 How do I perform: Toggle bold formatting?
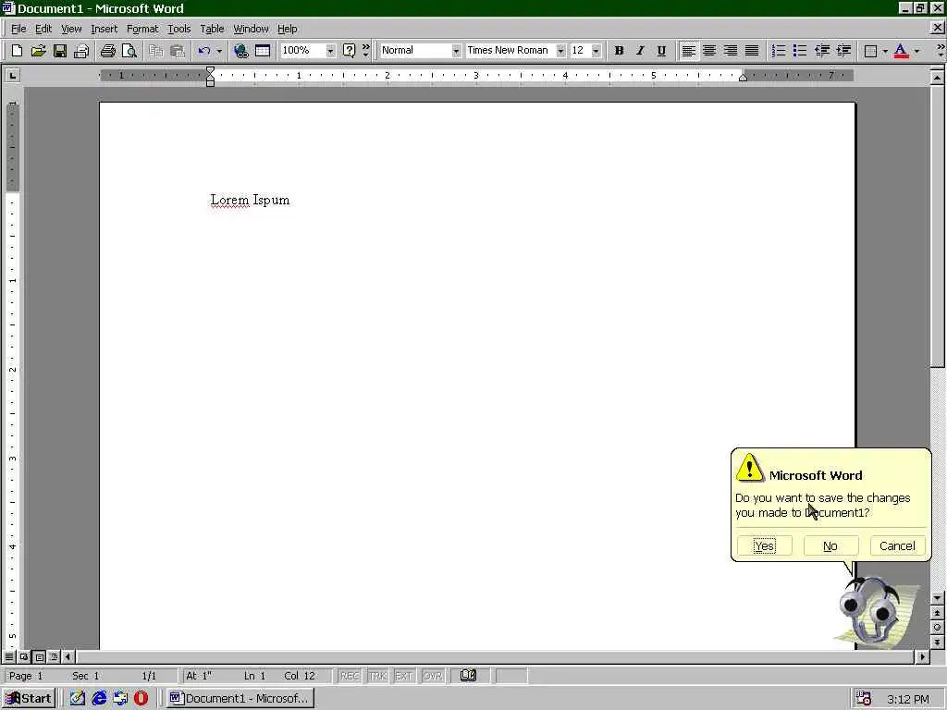(619, 51)
